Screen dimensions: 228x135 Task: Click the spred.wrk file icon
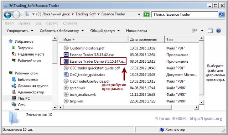[x=66, y=88]
